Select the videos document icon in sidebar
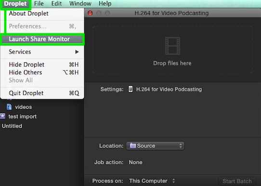Image resolution: width=261 pixels, height=186 pixels. click(x=9, y=107)
